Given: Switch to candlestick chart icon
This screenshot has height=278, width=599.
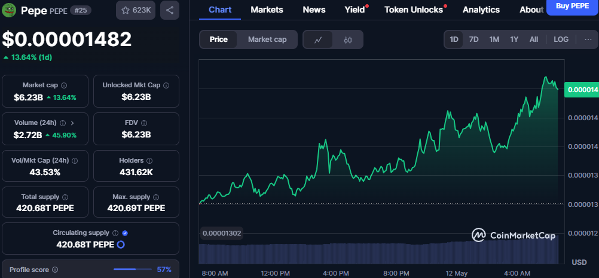Looking at the screenshot, I should [348, 39].
